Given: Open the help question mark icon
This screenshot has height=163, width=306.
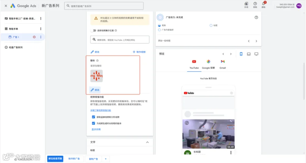Looking at the screenshot, I should pos(255,4).
